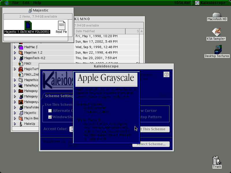
Task: Click the Kaleidoscope help question mark icon
Action: point(166,74)
